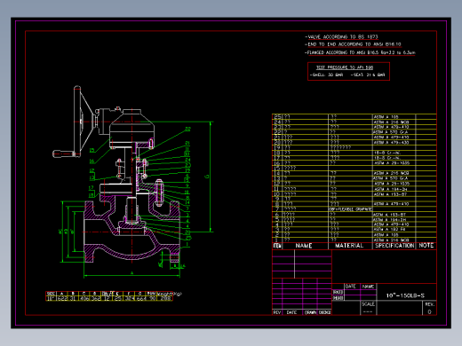Click the gearbox dome housing above the yoke
This screenshot has height=346, width=462.
(131, 126)
